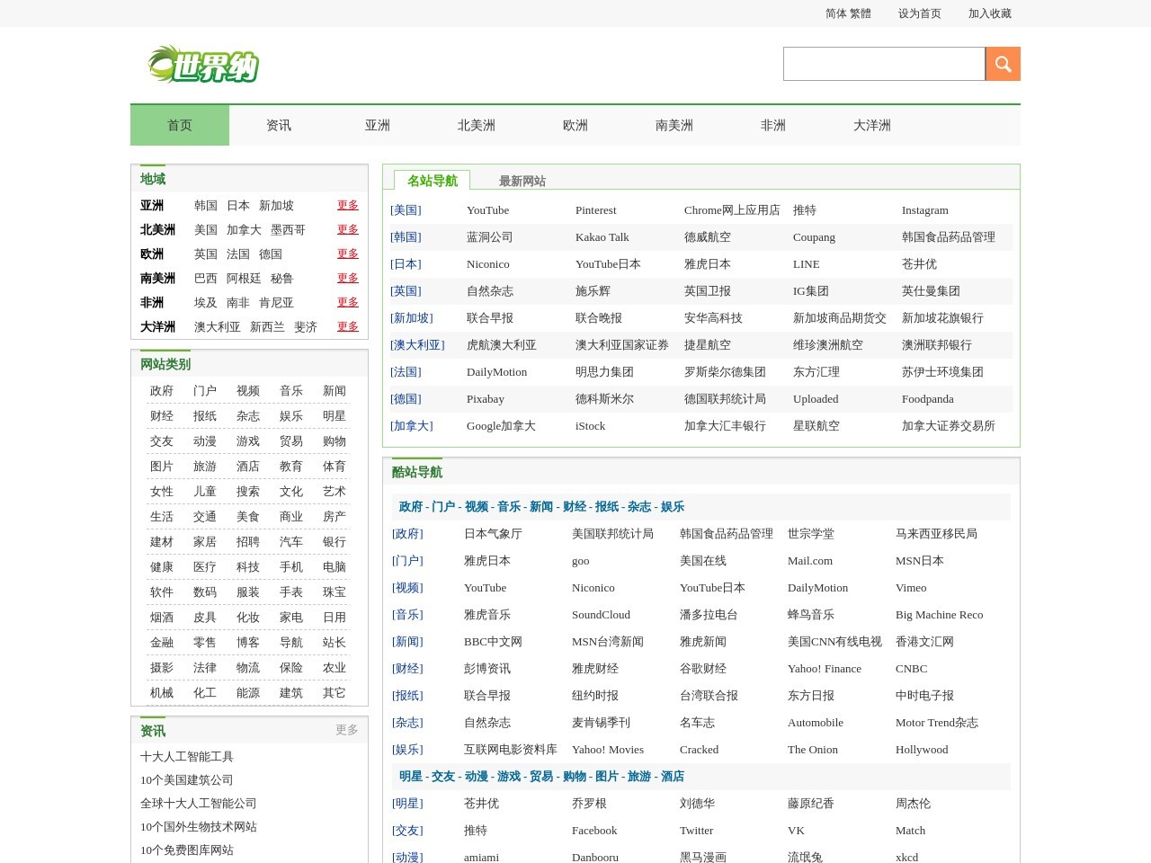This screenshot has height=863, width=1151.
Task: Expand 更多 in the 非洲 row
Action: [348, 302]
